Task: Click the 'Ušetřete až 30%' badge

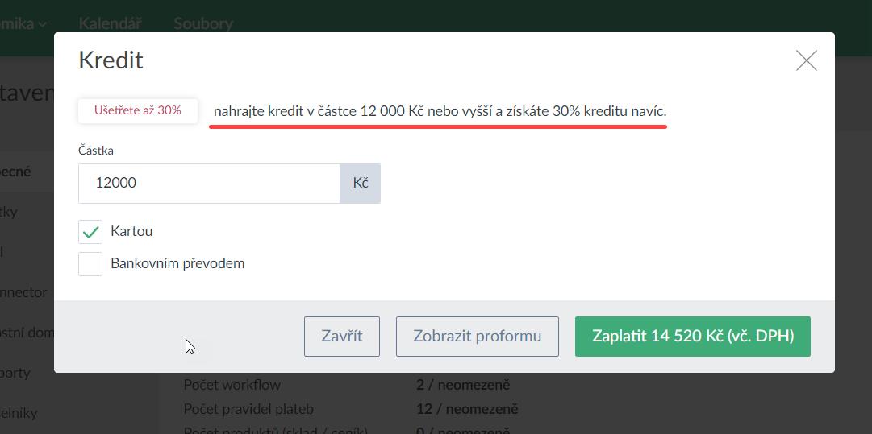Action: [x=138, y=111]
